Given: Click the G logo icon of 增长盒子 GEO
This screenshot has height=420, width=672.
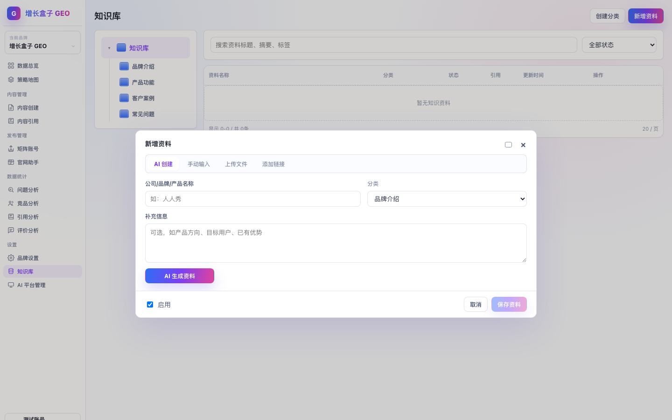Looking at the screenshot, I should point(14,14).
